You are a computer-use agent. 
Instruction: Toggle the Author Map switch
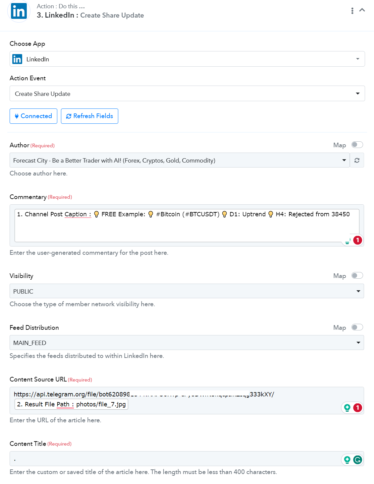click(x=357, y=145)
